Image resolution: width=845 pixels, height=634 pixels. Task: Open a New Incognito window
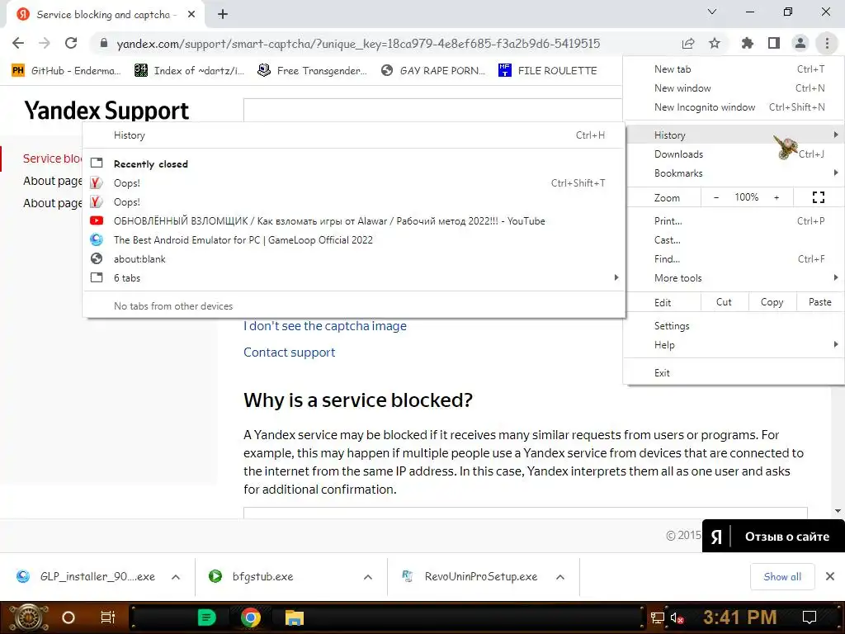(x=734, y=107)
